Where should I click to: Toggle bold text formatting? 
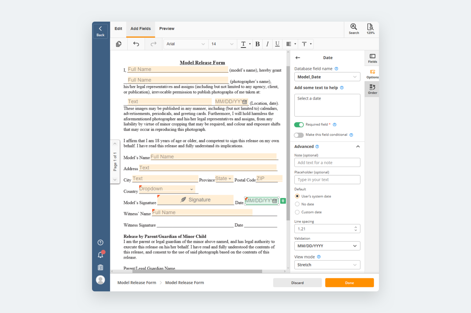[257, 44]
